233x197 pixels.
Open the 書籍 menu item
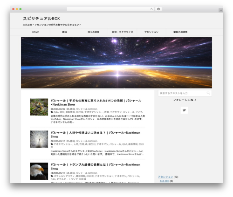64,32
